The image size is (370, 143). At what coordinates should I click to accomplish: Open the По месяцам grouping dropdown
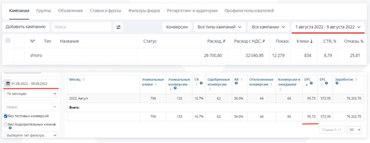[x=31, y=94]
